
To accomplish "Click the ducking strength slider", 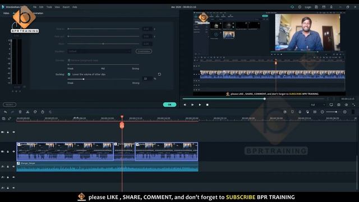I will (103, 79).
